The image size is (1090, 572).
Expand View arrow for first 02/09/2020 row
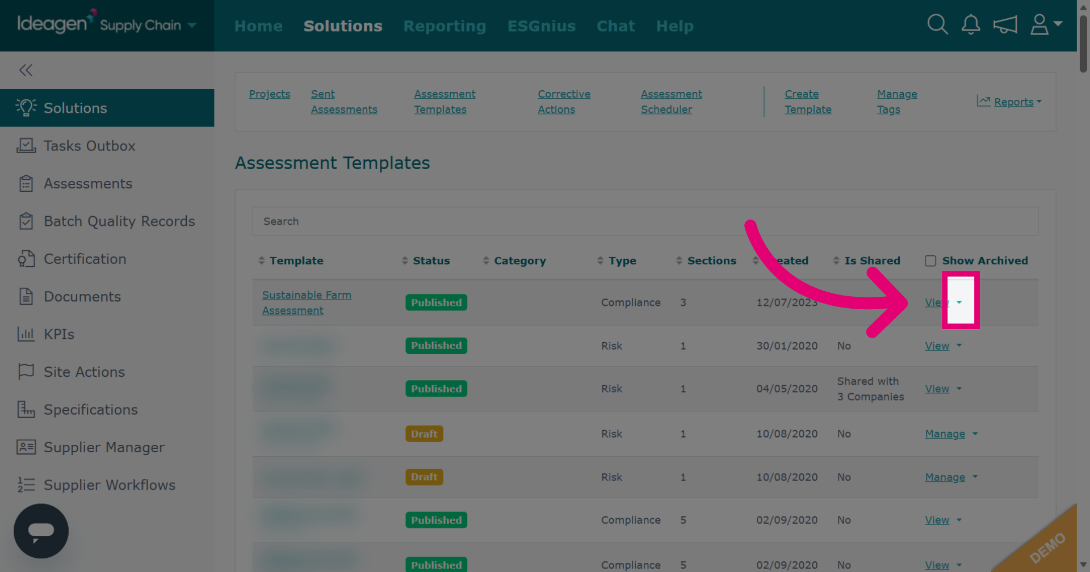tap(959, 519)
